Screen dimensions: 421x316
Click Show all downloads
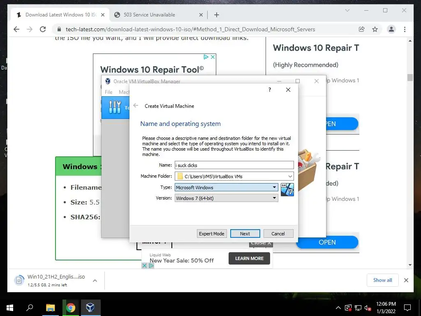pos(383,280)
